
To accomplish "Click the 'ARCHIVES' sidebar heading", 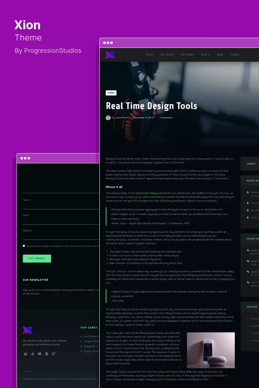I will 252,307.
